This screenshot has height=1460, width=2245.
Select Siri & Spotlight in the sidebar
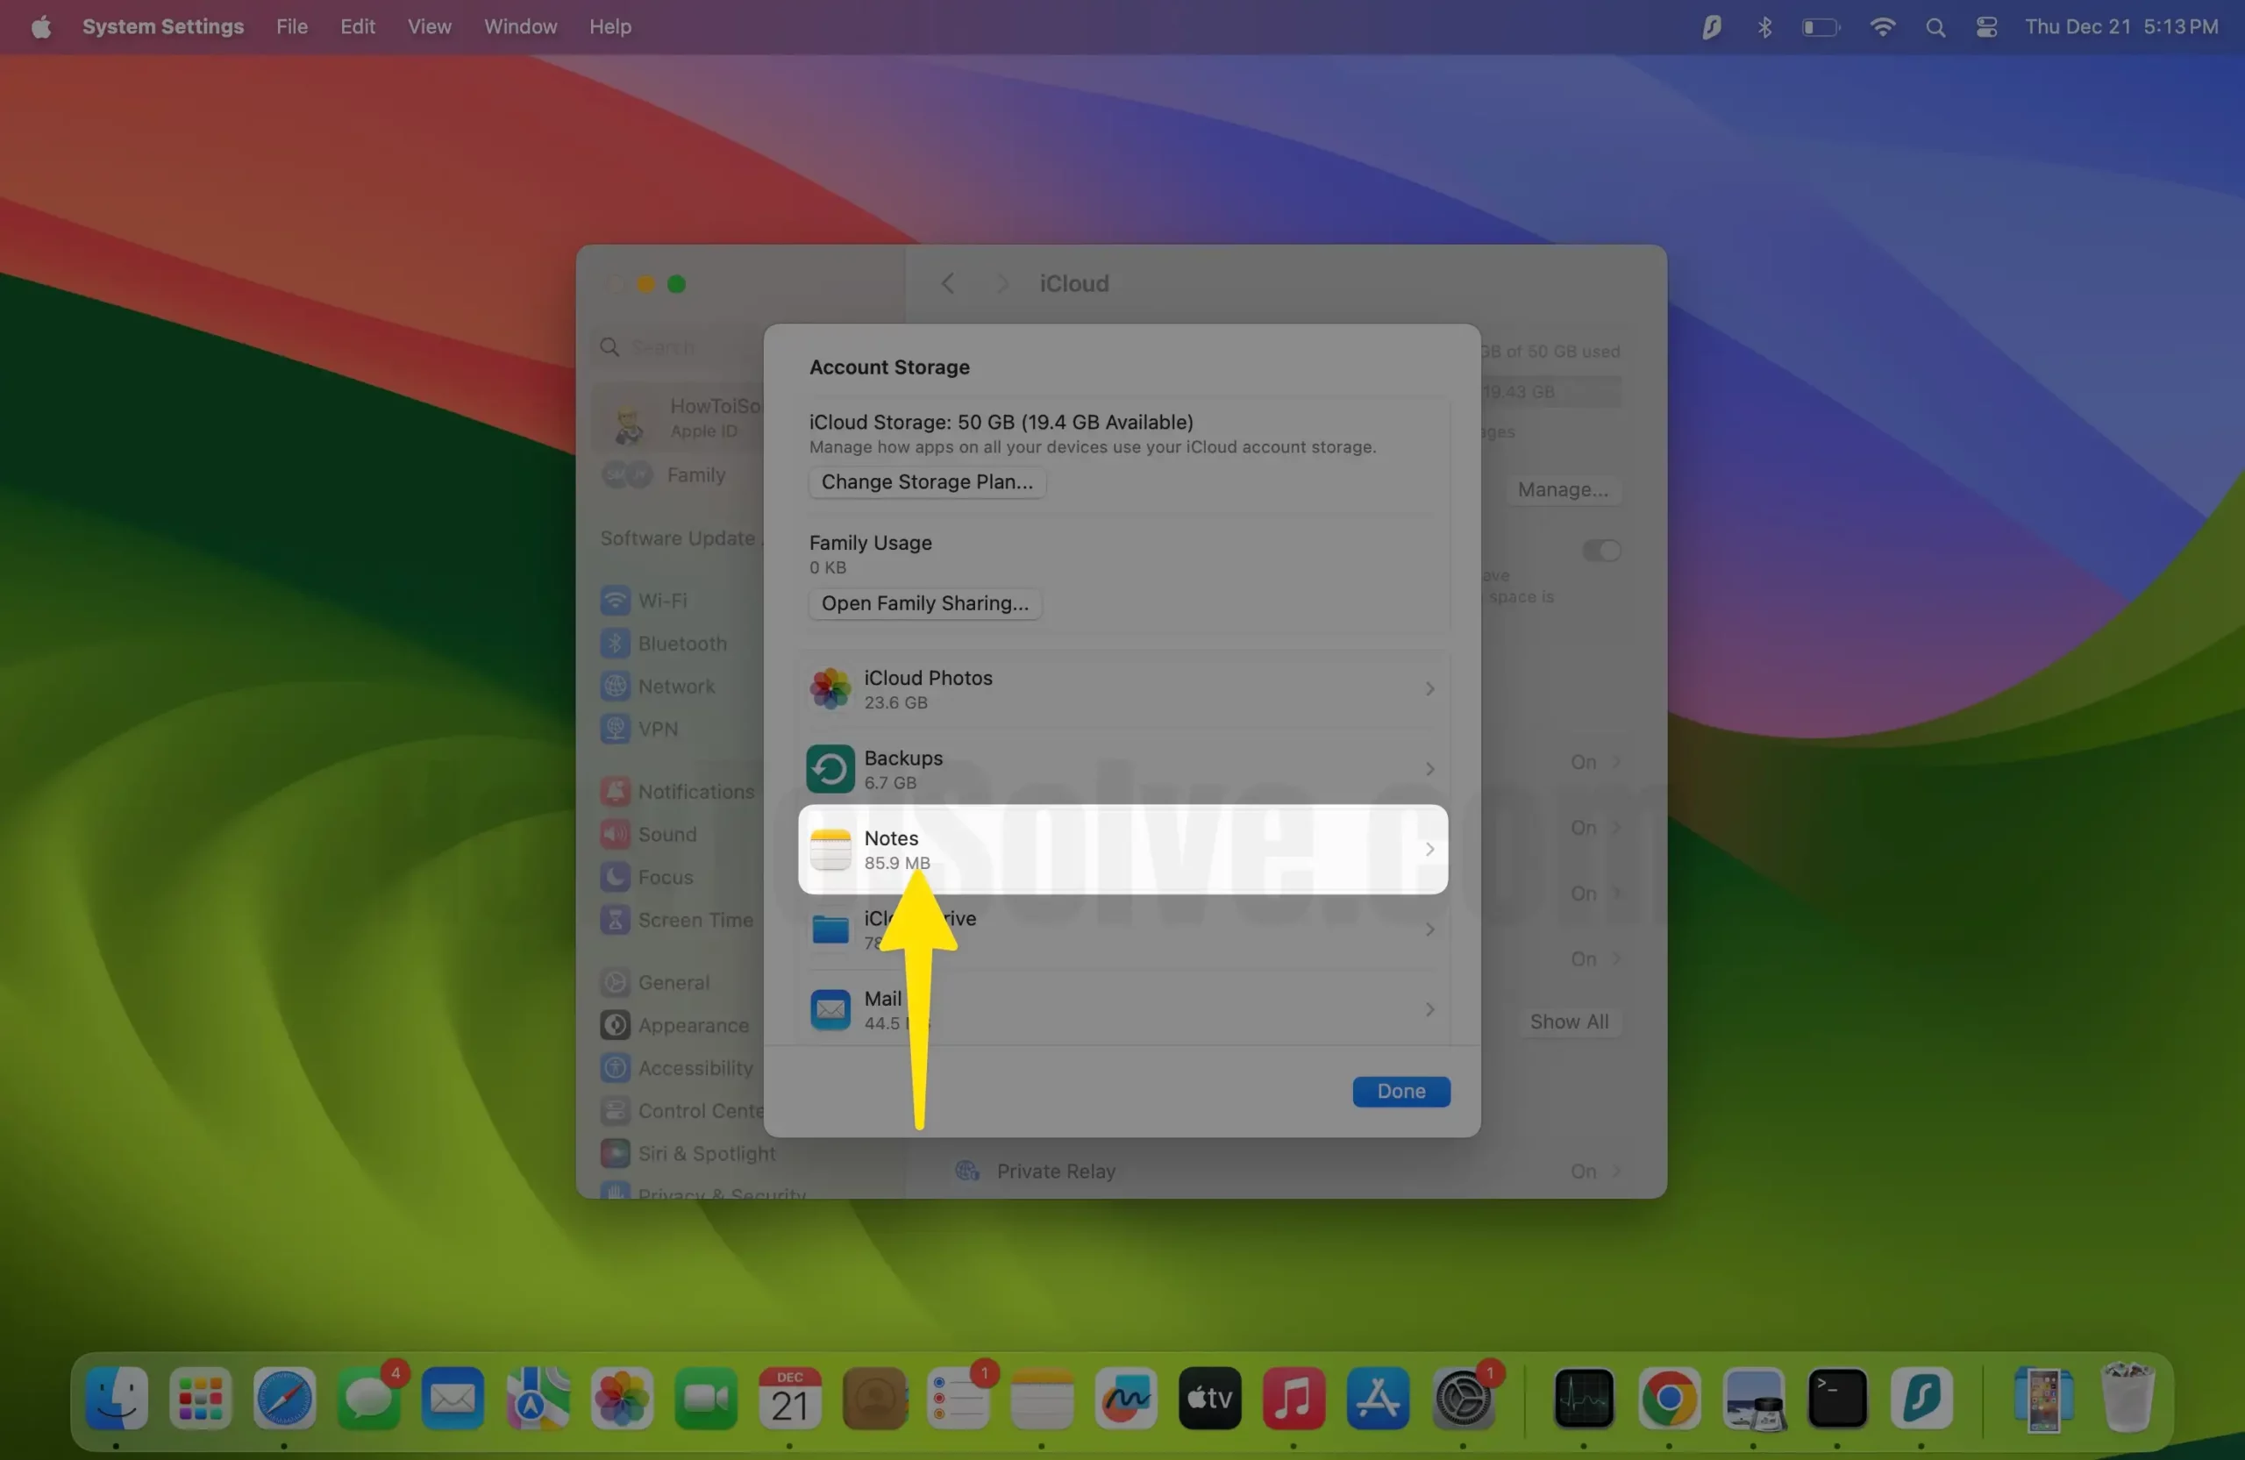(x=688, y=1153)
